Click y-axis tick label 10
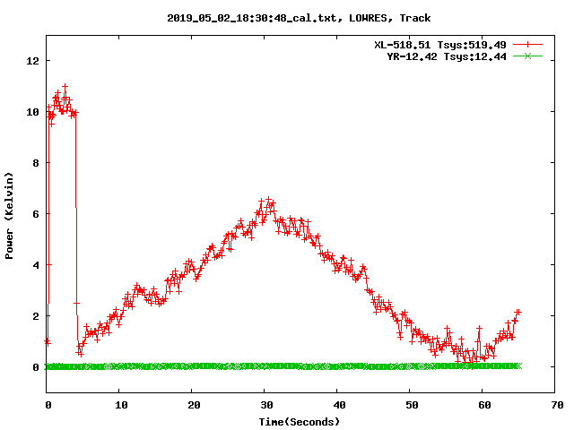The width and height of the screenshot is (574, 430). coord(32,112)
